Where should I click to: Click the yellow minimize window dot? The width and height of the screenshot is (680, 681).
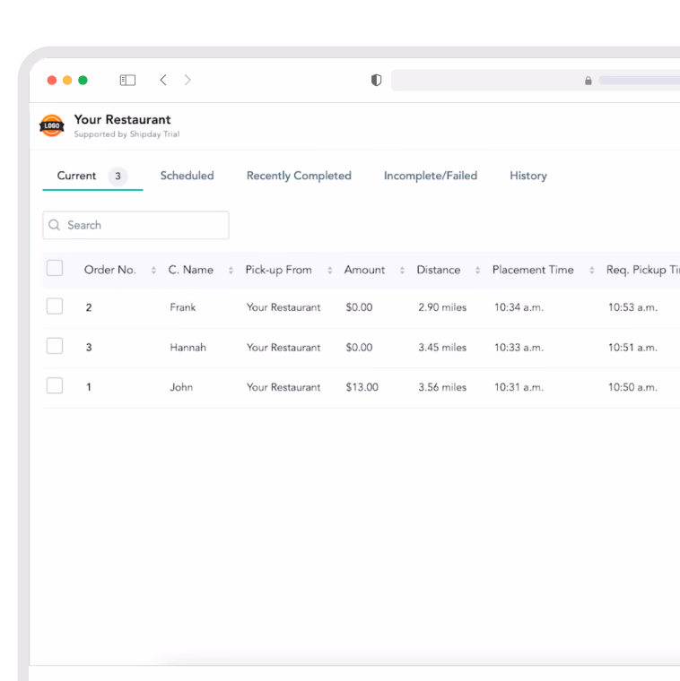(x=67, y=81)
